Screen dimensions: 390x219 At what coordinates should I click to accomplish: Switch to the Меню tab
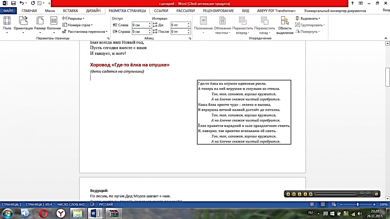(x=50, y=11)
